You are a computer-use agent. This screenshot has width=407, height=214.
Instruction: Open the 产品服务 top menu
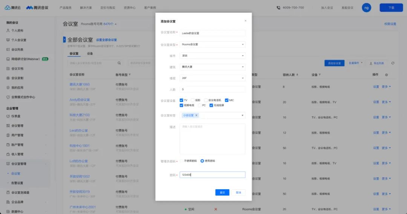pyautogui.click(x=66, y=8)
